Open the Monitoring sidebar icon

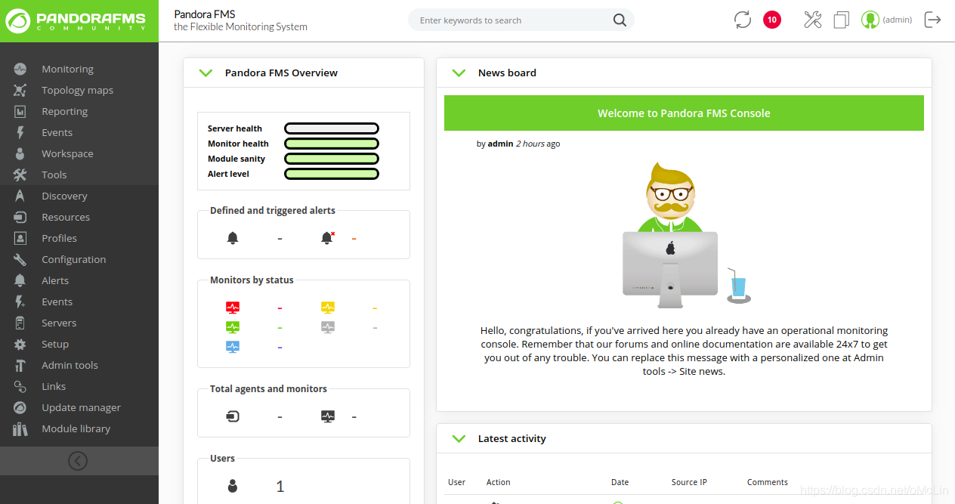tap(20, 69)
